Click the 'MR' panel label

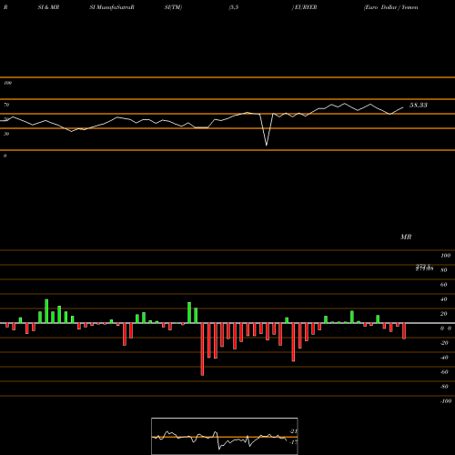coord(406,237)
